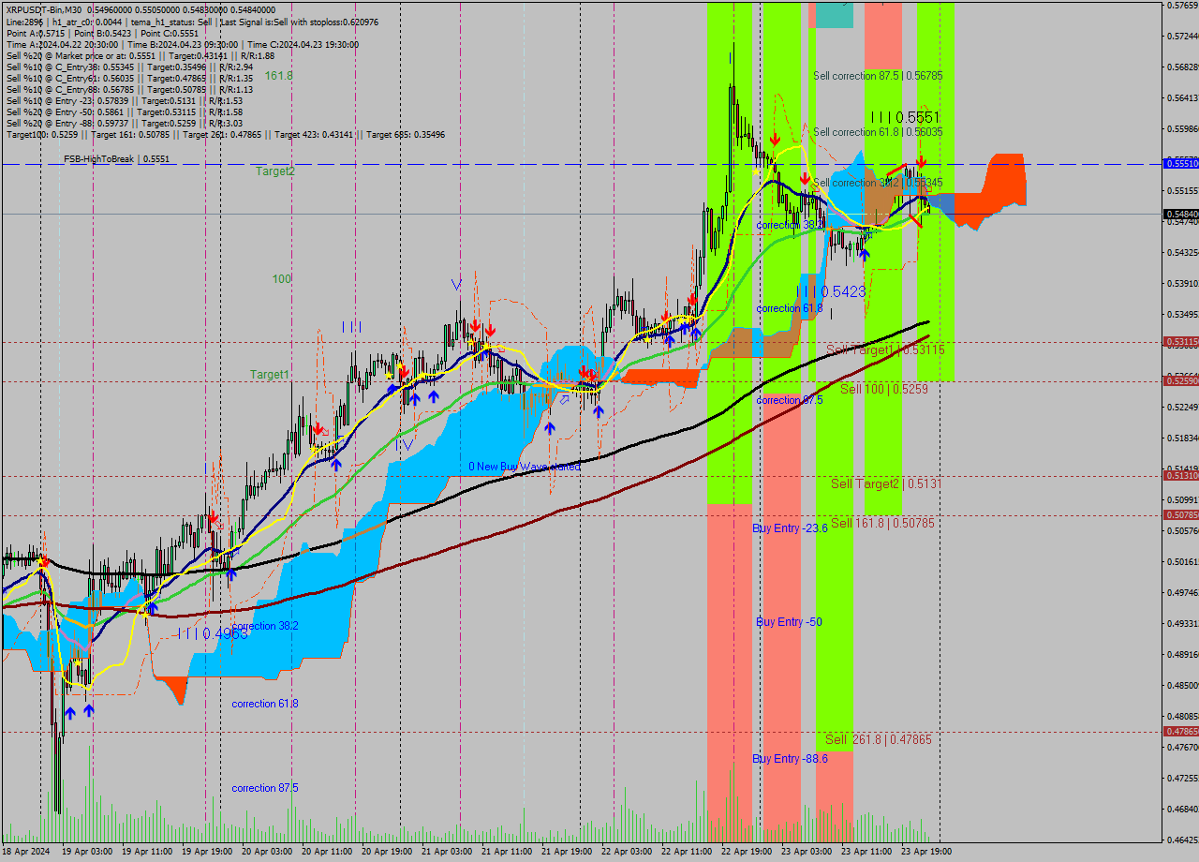Click the green 'Target1' label
1199x862 pixels.
coord(270,375)
